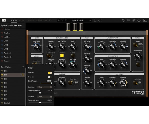
Task: Open the notifications bell icon
Action: pyautogui.click(x=123, y=20)
